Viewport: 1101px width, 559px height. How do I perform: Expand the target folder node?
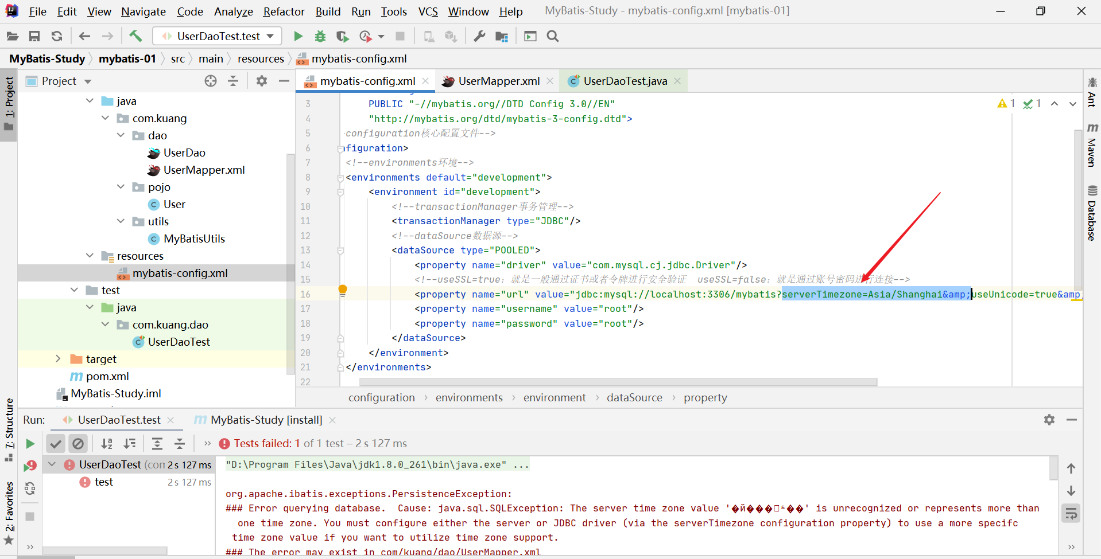coord(58,359)
